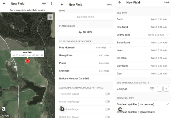This screenshot has height=118, width=171.
Task: Click the field name input box
Action: coord(85,17)
